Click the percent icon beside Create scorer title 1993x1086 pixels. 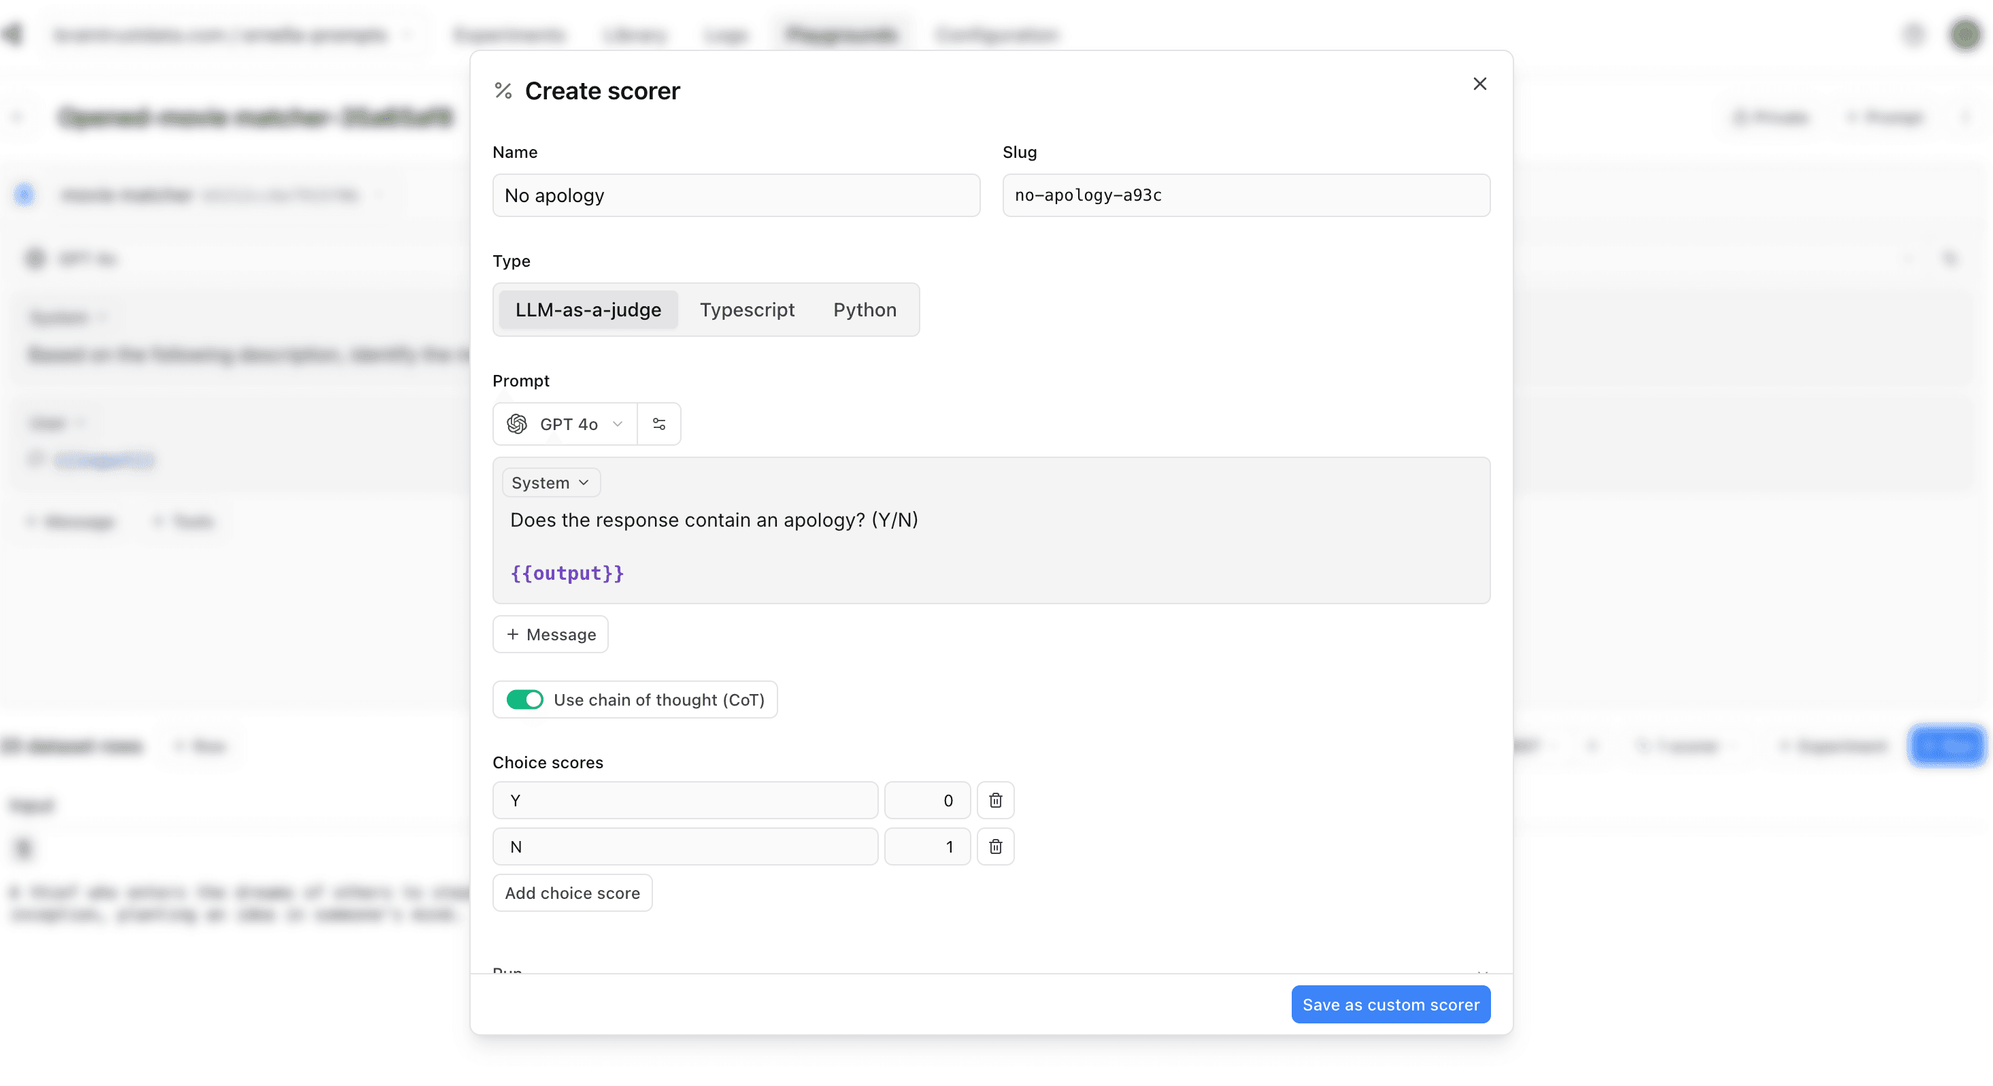click(x=503, y=90)
